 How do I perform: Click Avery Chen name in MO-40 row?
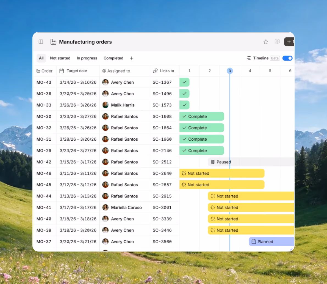122,219
